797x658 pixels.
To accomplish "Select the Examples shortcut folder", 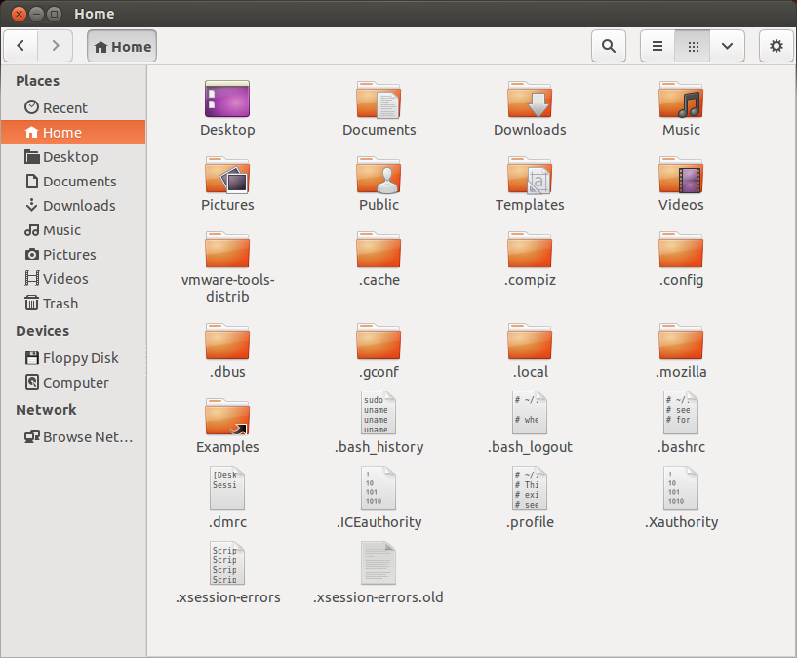I will point(227,417).
